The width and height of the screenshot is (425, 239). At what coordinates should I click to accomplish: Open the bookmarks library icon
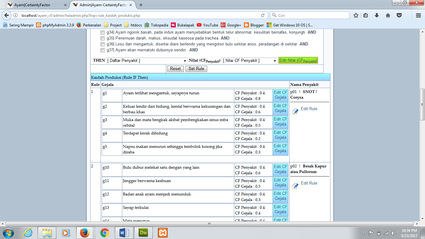pyautogui.click(x=366, y=15)
